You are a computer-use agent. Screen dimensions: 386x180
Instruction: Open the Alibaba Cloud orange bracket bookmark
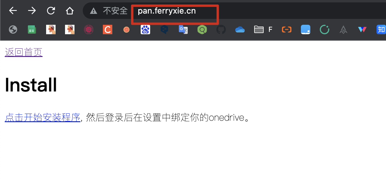coord(287,30)
